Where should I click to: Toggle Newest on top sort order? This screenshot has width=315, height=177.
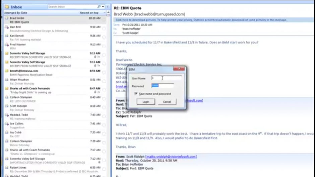click(x=89, y=13)
